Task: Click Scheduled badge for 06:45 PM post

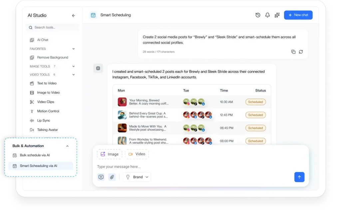Action: click(x=255, y=128)
